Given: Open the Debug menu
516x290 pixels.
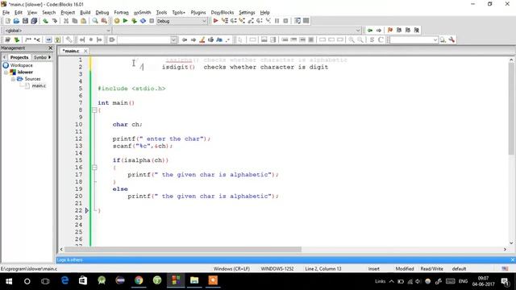Looking at the screenshot, I should pos(102,13).
